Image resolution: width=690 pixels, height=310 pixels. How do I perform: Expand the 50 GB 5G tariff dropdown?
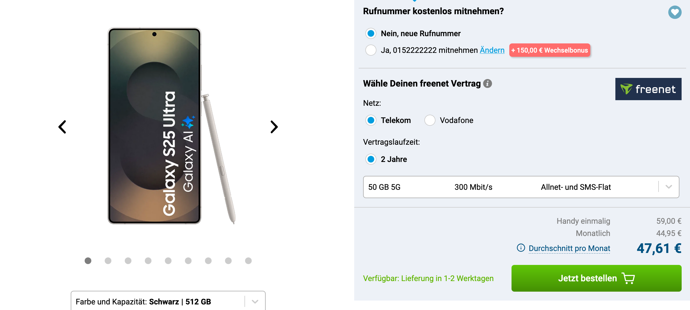pyautogui.click(x=521, y=187)
